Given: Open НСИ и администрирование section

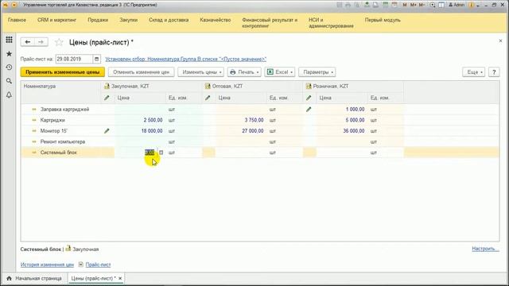Looking at the screenshot, I should tap(331, 23).
